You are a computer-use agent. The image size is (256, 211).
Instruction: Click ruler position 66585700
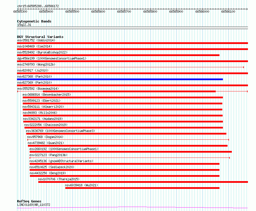pyautogui.click(x=124, y=11)
